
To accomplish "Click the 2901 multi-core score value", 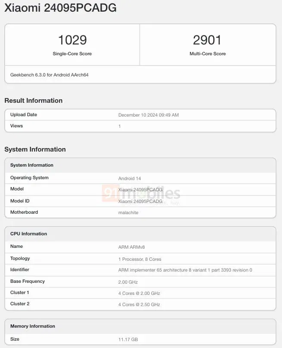I will coord(207,40).
